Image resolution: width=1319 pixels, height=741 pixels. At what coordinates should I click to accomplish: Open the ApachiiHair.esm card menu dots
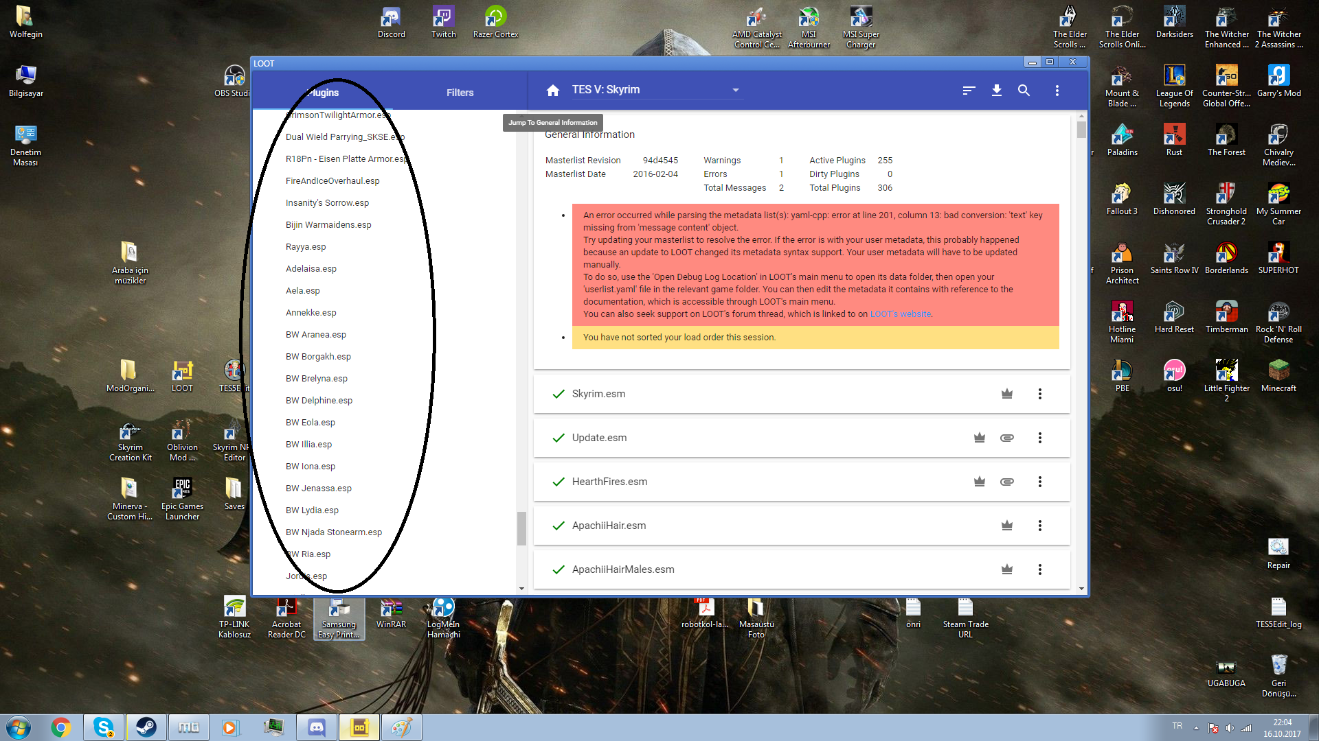click(x=1040, y=526)
